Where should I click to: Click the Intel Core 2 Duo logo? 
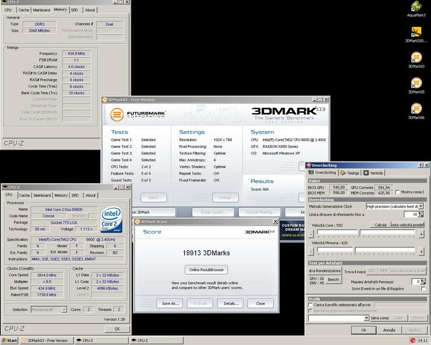pos(111,220)
